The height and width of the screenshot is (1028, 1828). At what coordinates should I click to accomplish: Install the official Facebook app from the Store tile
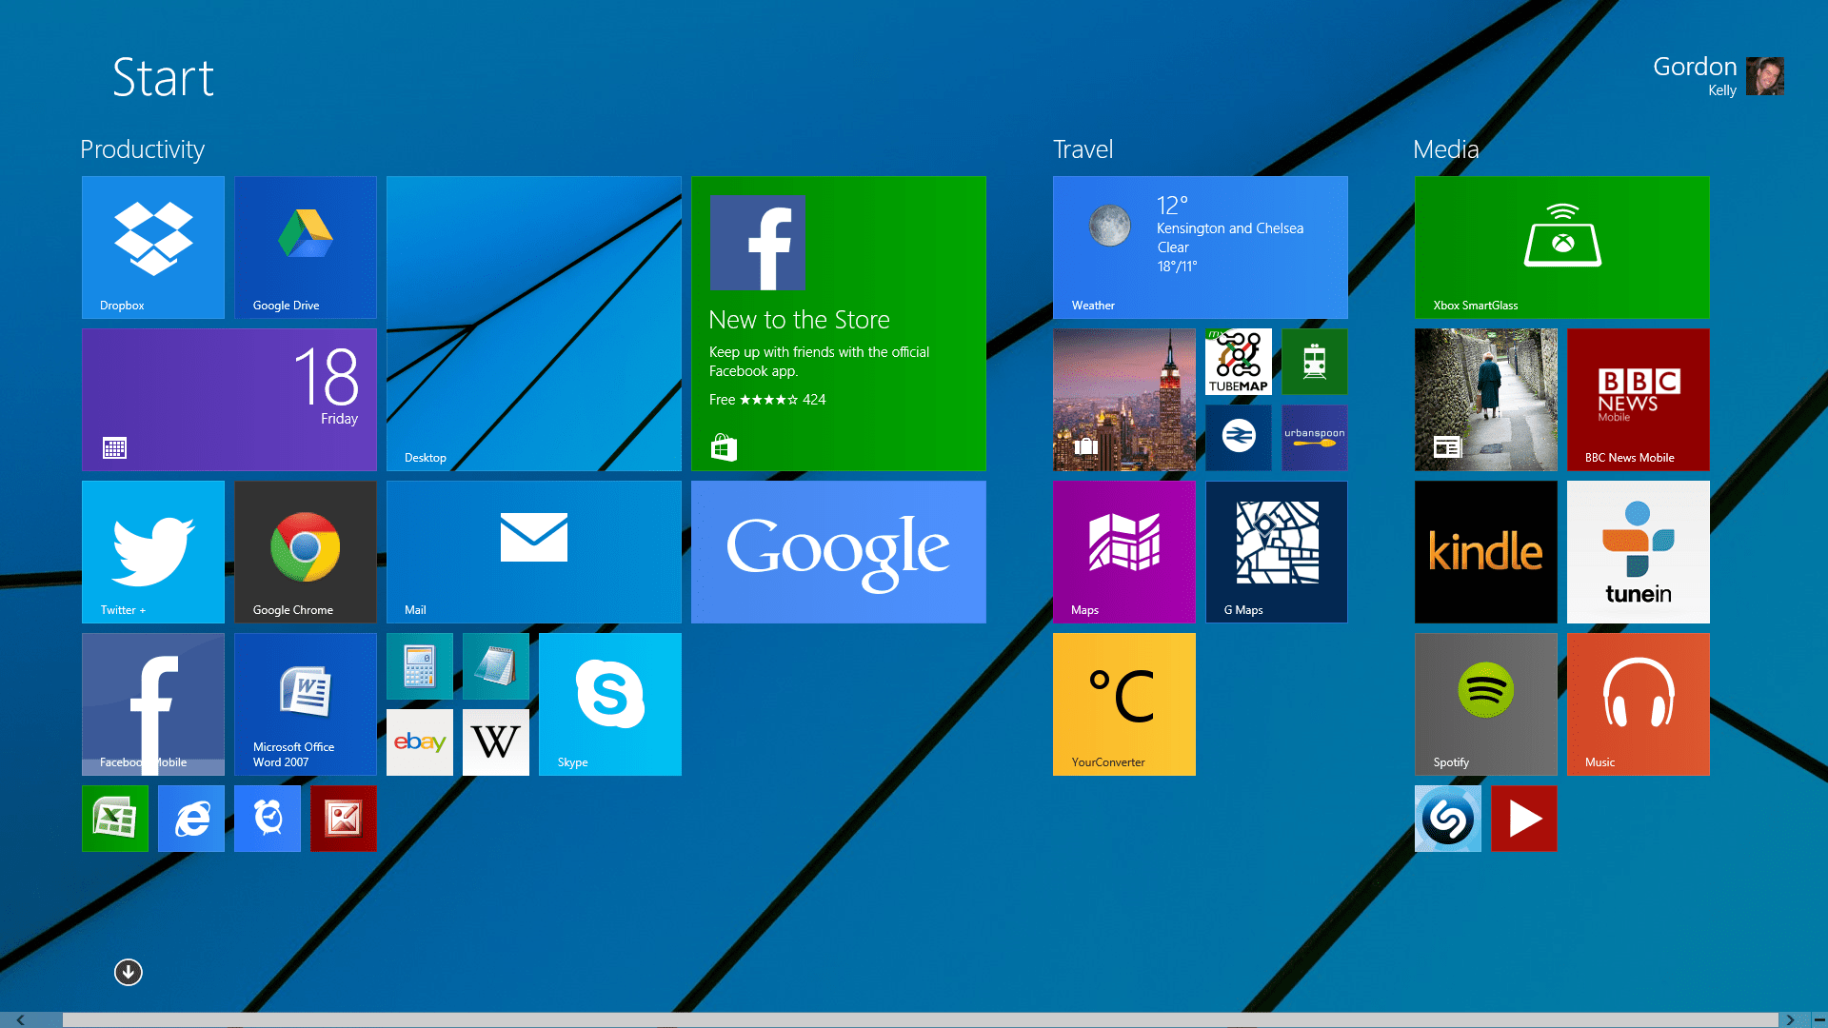pyautogui.click(x=838, y=324)
